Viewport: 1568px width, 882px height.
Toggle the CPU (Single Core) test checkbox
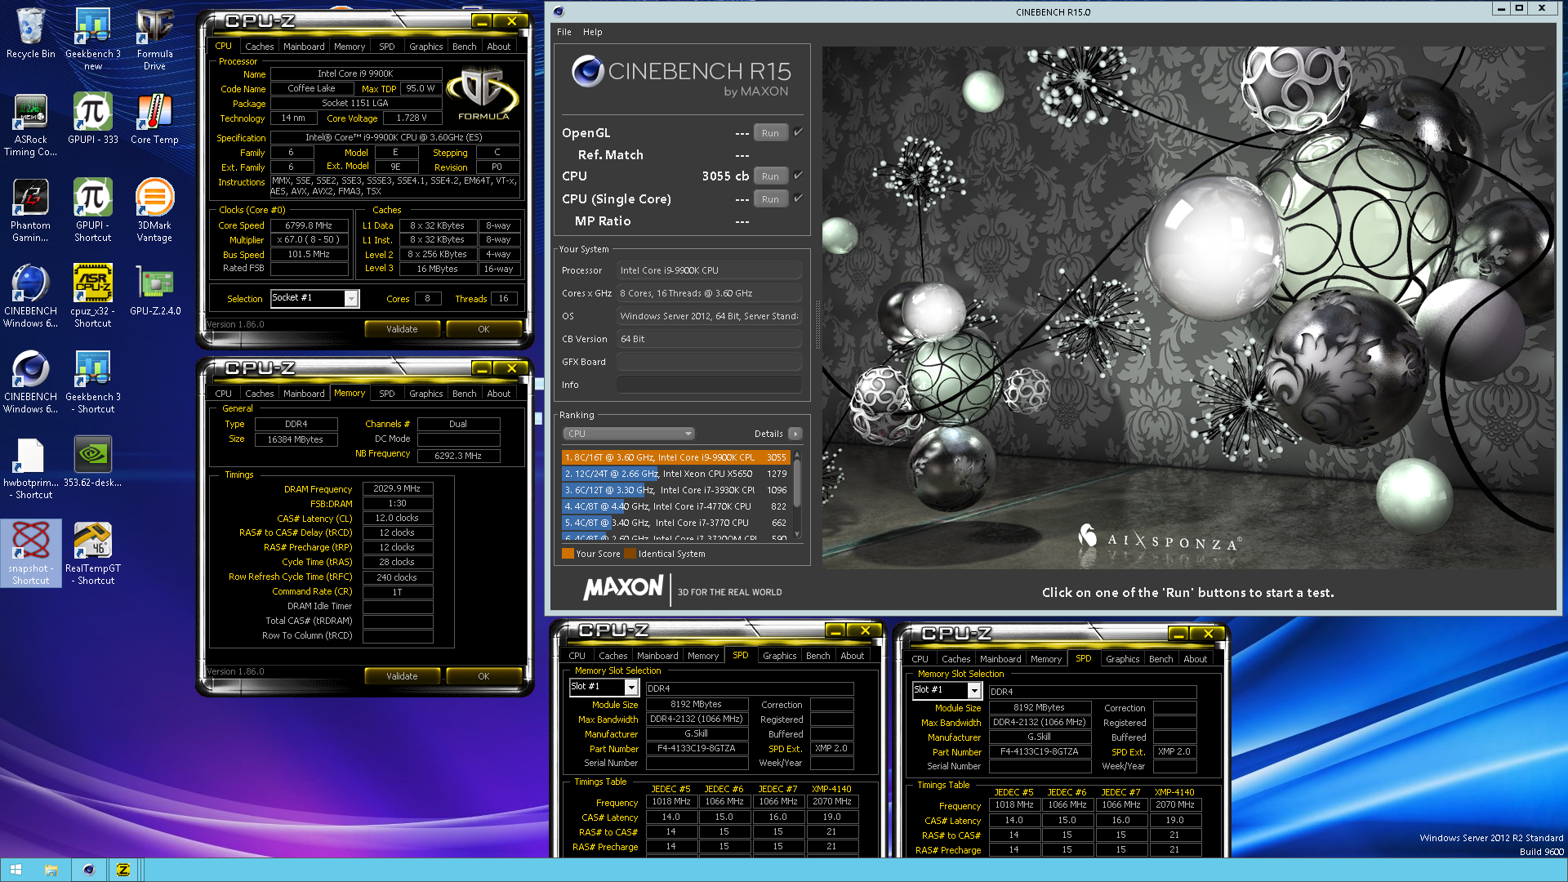pyautogui.click(x=798, y=198)
